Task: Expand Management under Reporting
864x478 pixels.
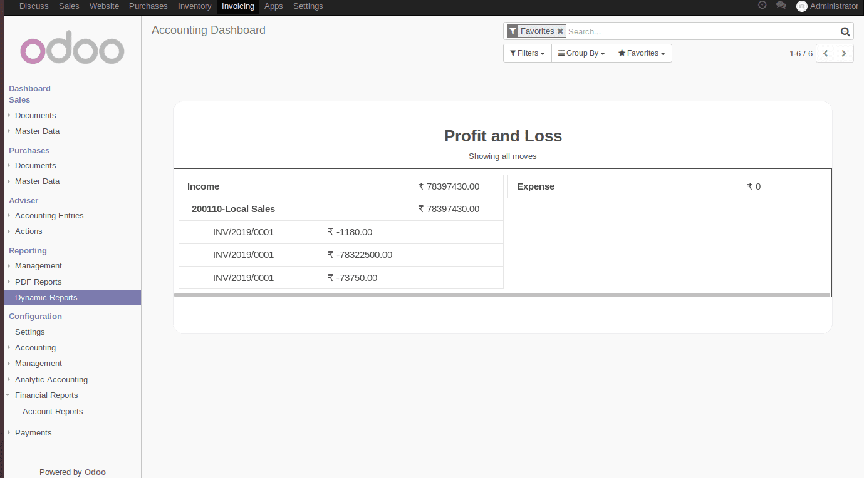Action: point(38,266)
